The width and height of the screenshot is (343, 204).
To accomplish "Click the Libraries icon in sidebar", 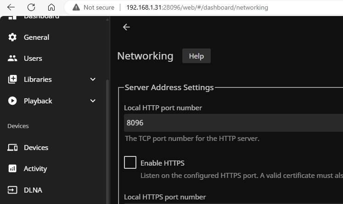I will tap(13, 79).
